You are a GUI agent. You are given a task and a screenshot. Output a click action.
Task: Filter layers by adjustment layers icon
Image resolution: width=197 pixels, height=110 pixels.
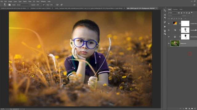click(x=181, y=13)
